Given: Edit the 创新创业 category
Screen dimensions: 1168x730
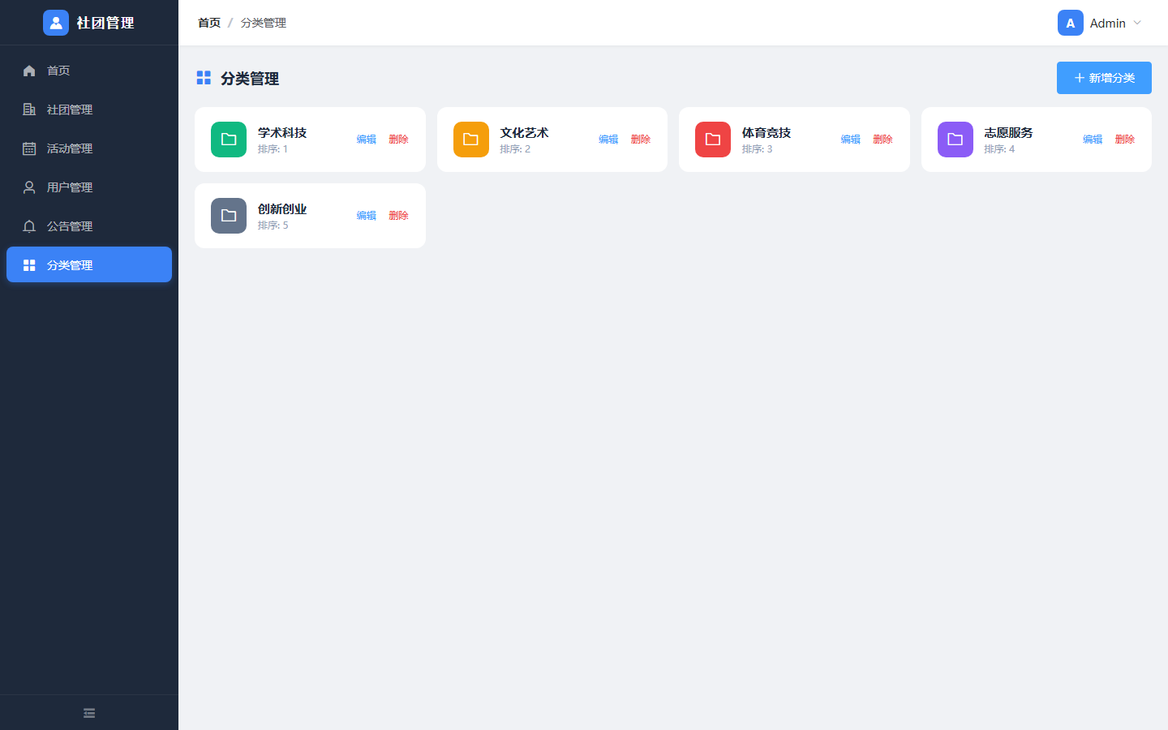Looking at the screenshot, I should (367, 216).
